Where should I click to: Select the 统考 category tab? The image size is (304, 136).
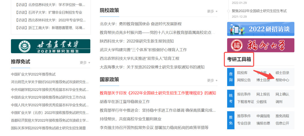[x=231, y=98]
